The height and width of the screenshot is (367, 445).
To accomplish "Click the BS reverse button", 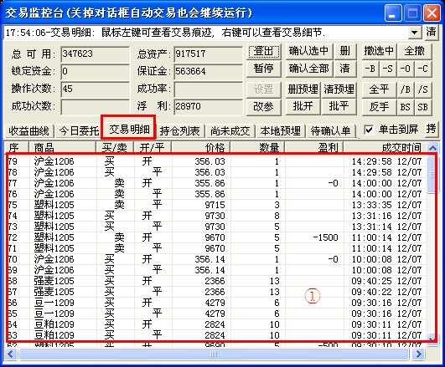I will (406, 107).
